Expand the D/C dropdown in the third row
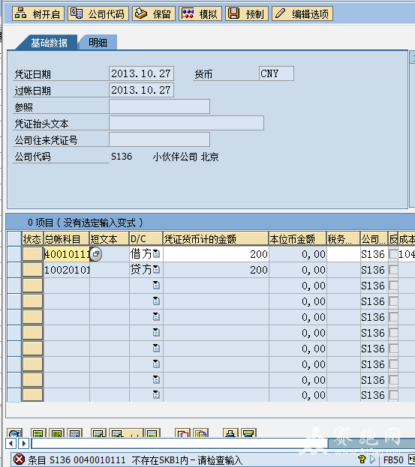 (x=156, y=286)
